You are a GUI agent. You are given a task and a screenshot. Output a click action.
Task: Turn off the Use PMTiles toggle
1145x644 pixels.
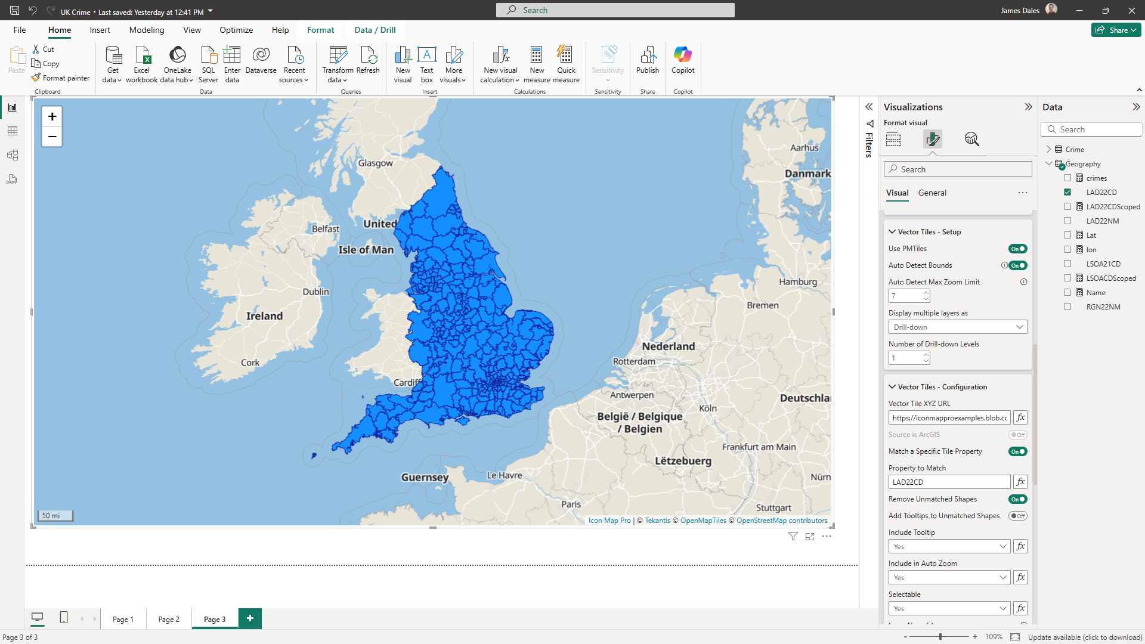1017,249
